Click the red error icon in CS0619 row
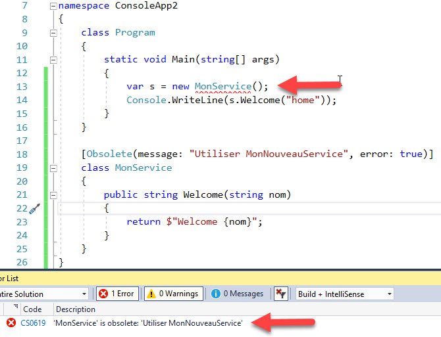The height and width of the screenshot is (337, 441). coord(11,323)
